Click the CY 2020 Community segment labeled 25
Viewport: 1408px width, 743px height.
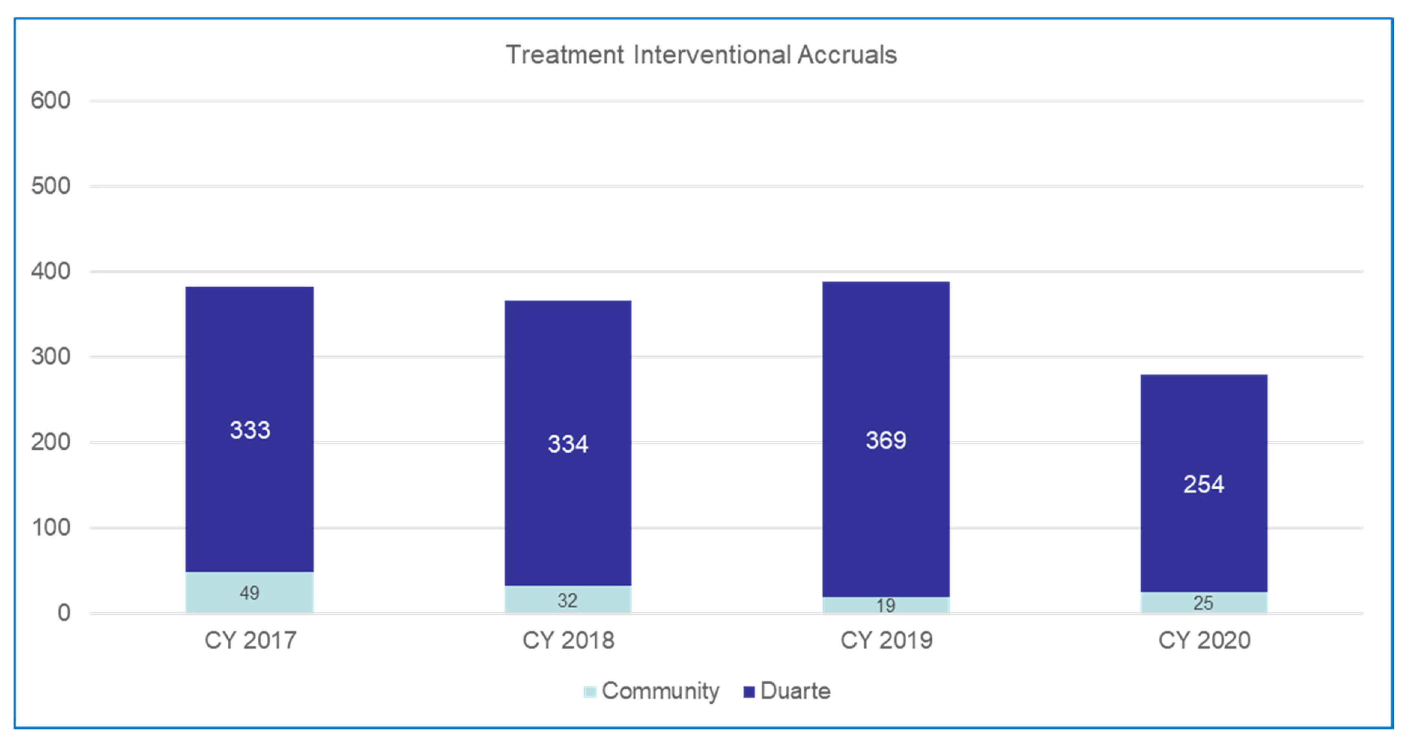(x=1204, y=603)
